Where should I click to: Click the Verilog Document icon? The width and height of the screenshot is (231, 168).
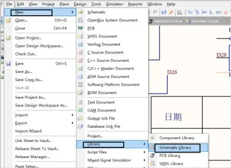click(80, 44)
